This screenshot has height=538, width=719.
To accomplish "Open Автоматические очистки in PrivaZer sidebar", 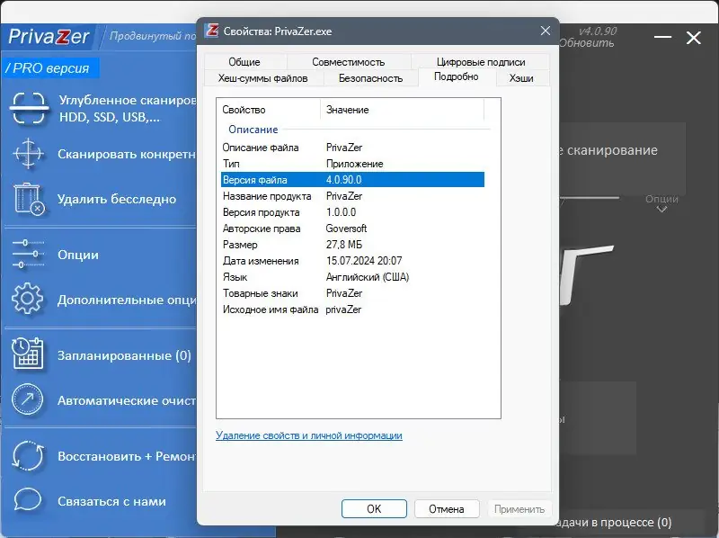I will [127, 400].
